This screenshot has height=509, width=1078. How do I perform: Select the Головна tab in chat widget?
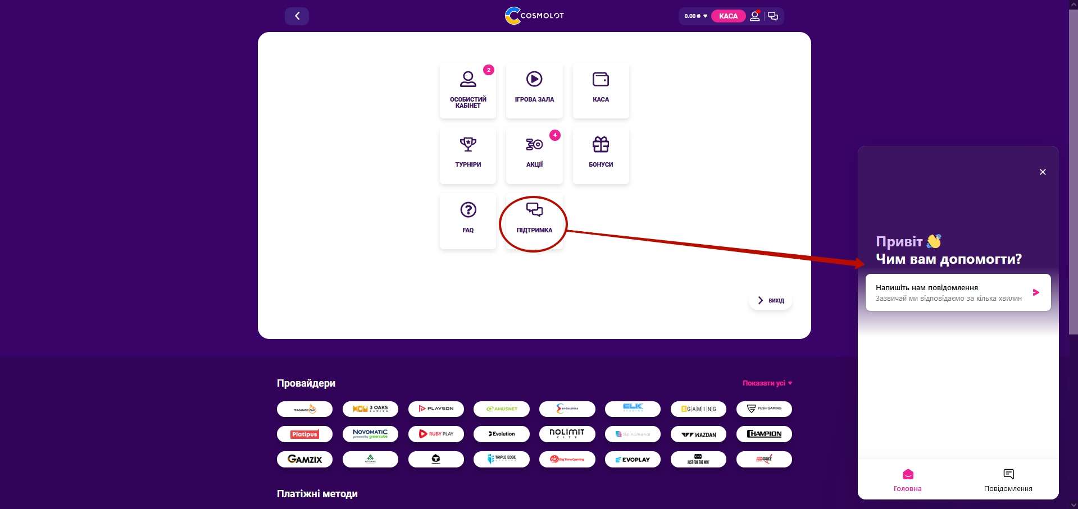(x=907, y=480)
